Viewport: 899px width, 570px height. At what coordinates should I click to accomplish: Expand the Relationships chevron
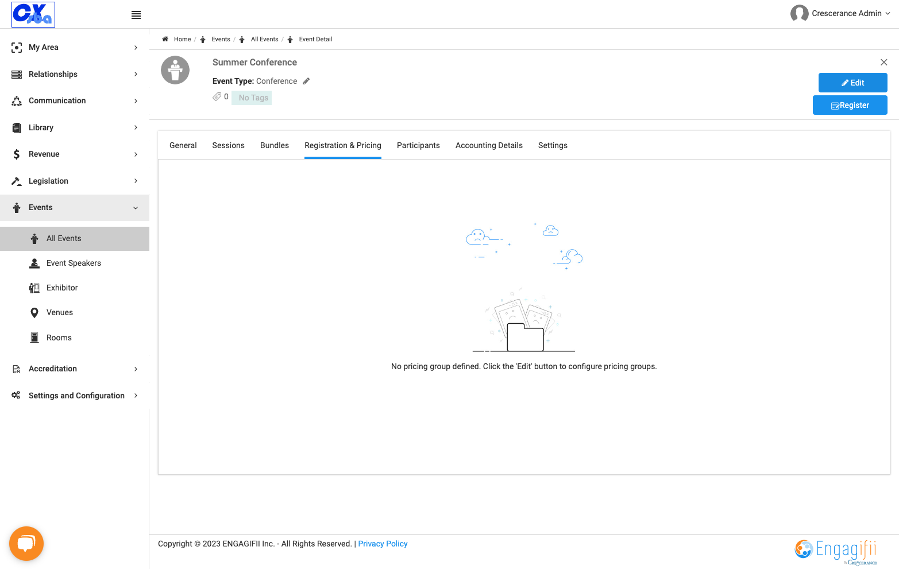tap(136, 74)
